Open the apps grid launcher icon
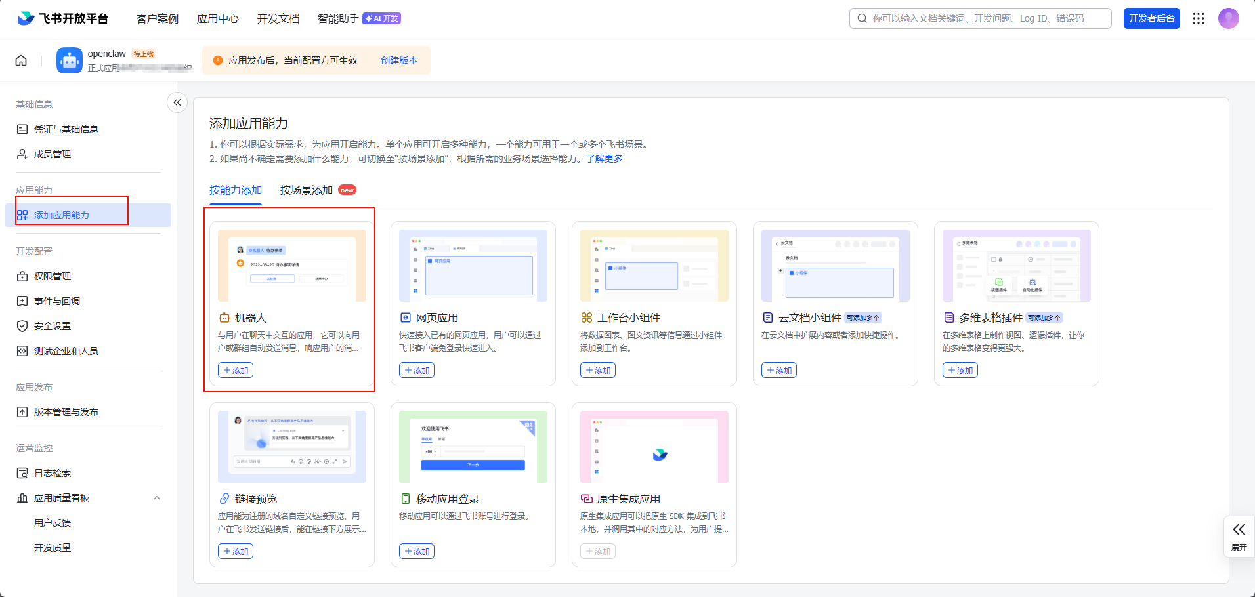1255x597 pixels. [1199, 18]
